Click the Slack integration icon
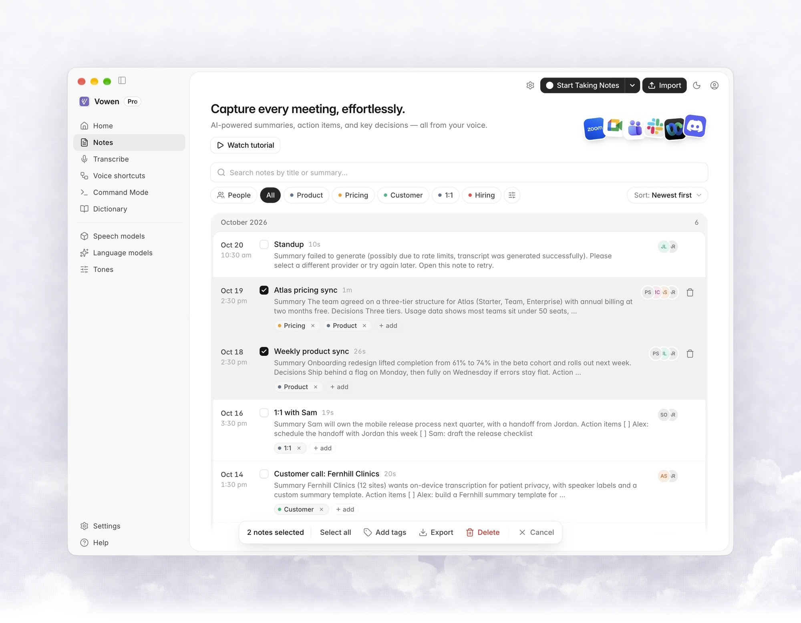 (655, 127)
